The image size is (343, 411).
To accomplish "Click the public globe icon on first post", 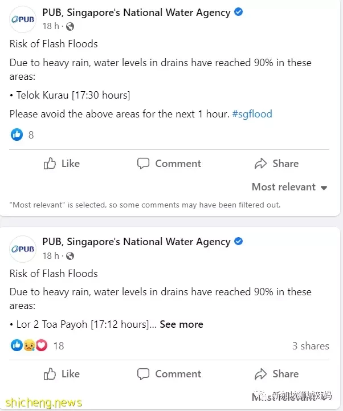I will [x=70, y=26].
